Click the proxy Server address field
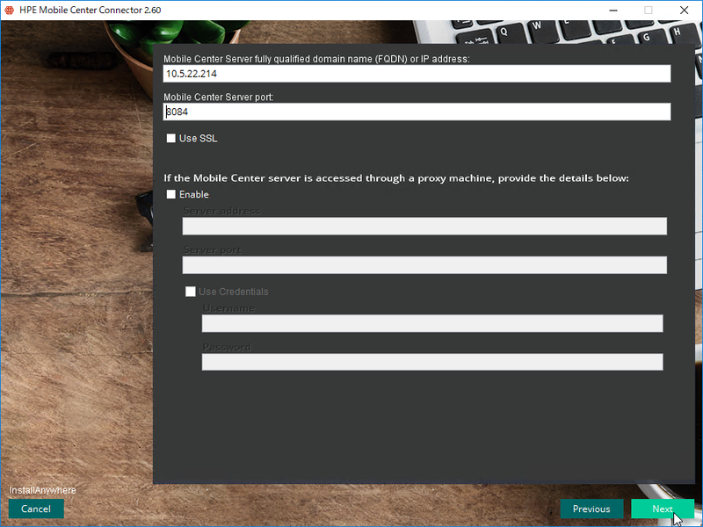This screenshot has height=527, width=703. tap(424, 227)
